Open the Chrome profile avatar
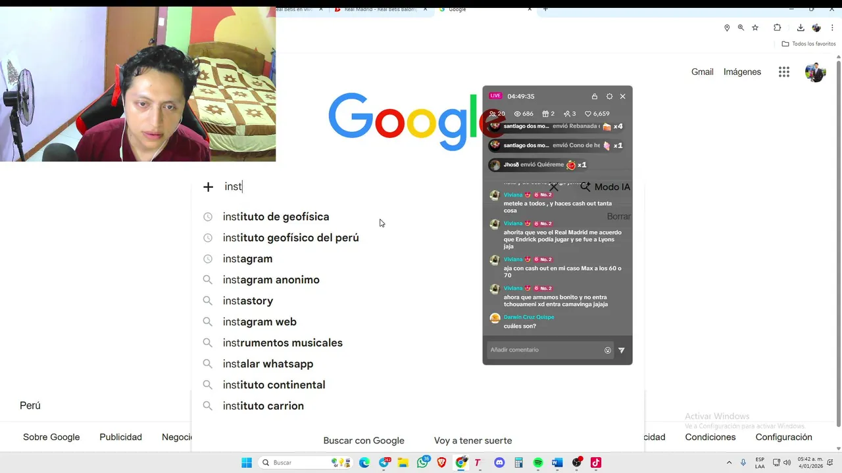This screenshot has height=473, width=842. point(816,28)
